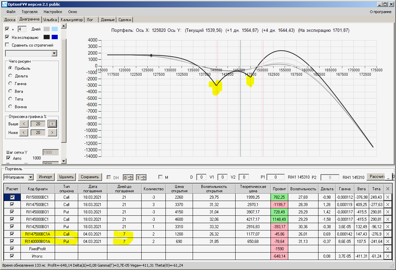Toggle the Авто grid step checkbox

pos(8,158)
